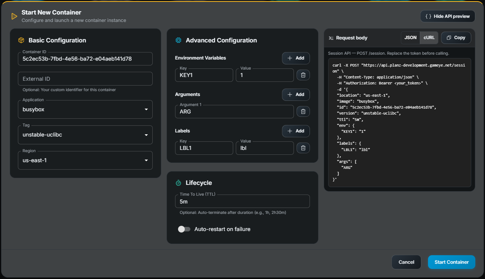The width and height of the screenshot is (485, 279).
Task: Click the "version": "unstable-uclibc" line
Action: 369,113
